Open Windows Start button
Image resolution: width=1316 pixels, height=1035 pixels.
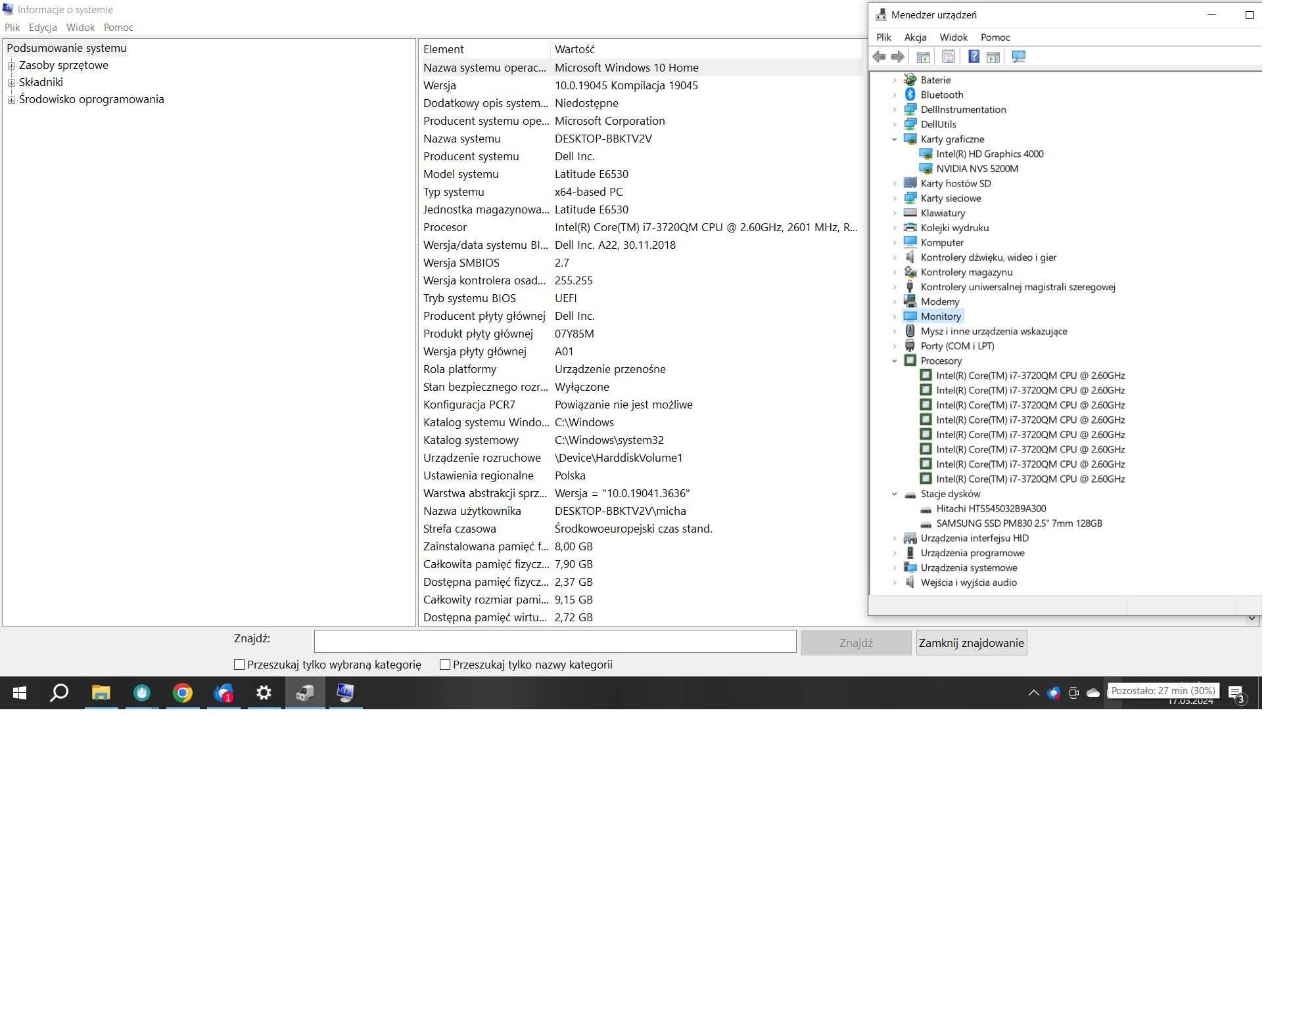coord(20,693)
